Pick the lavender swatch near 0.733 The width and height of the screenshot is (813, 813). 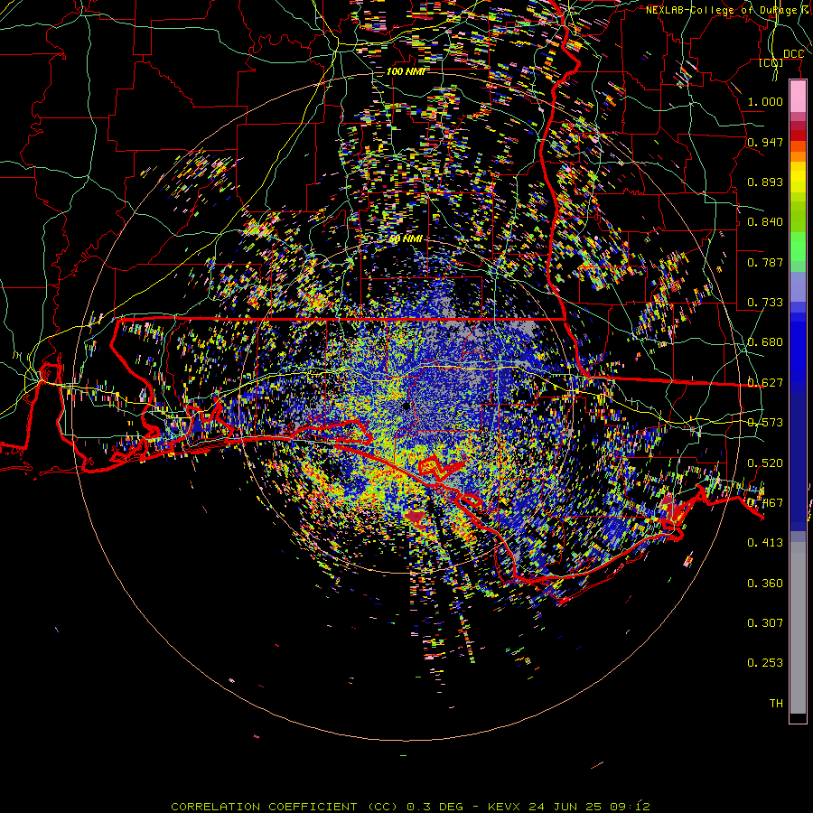coord(798,286)
